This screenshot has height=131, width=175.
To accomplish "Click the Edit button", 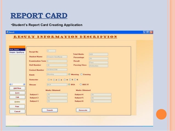I will pos(17,97).
